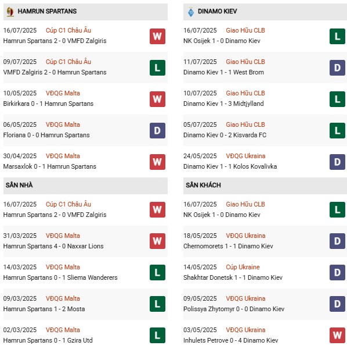The image size is (347, 349).
Task: Click the L badge for Sliema Wanderers match
Action: pos(157,272)
